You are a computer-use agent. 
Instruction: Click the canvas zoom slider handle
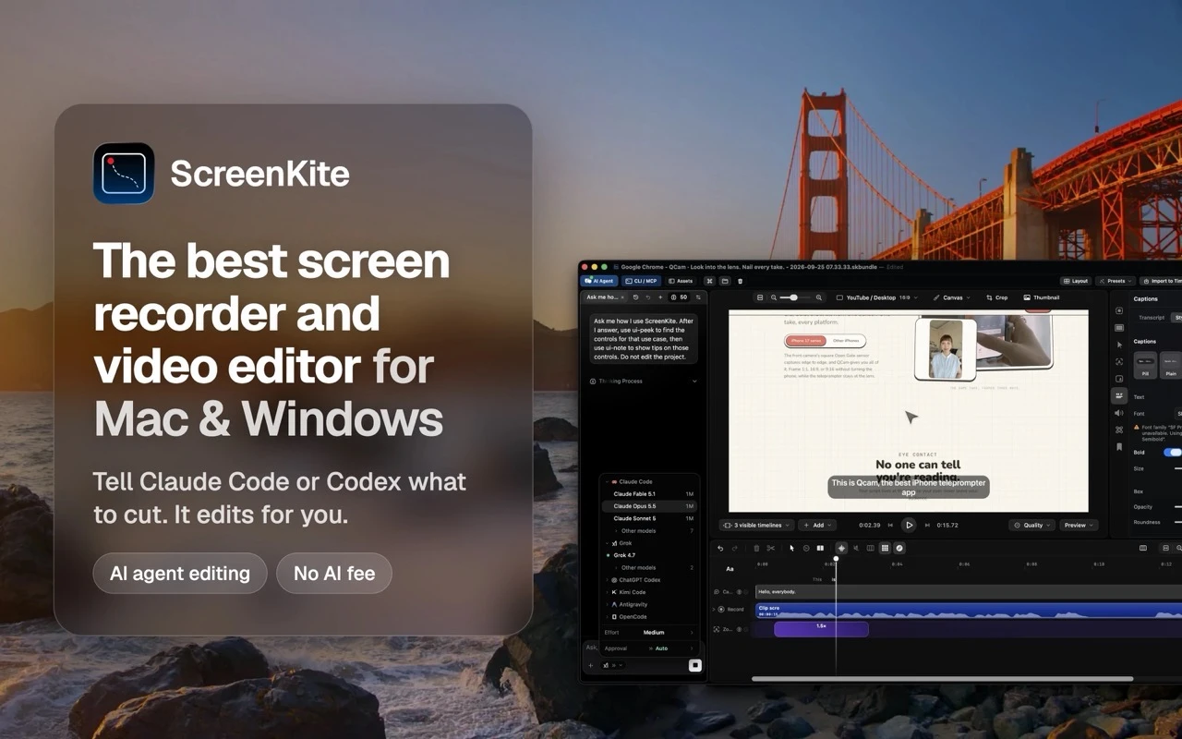793,297
